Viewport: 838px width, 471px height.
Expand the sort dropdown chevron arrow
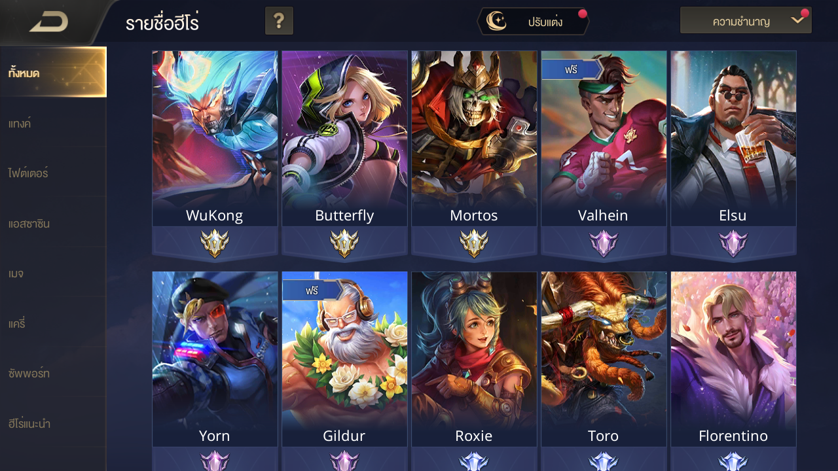(x=797, y=20)
